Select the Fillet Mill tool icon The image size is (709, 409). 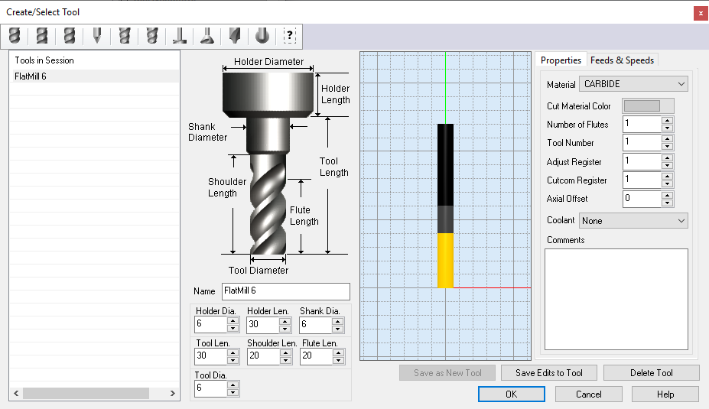coord(235,36)
